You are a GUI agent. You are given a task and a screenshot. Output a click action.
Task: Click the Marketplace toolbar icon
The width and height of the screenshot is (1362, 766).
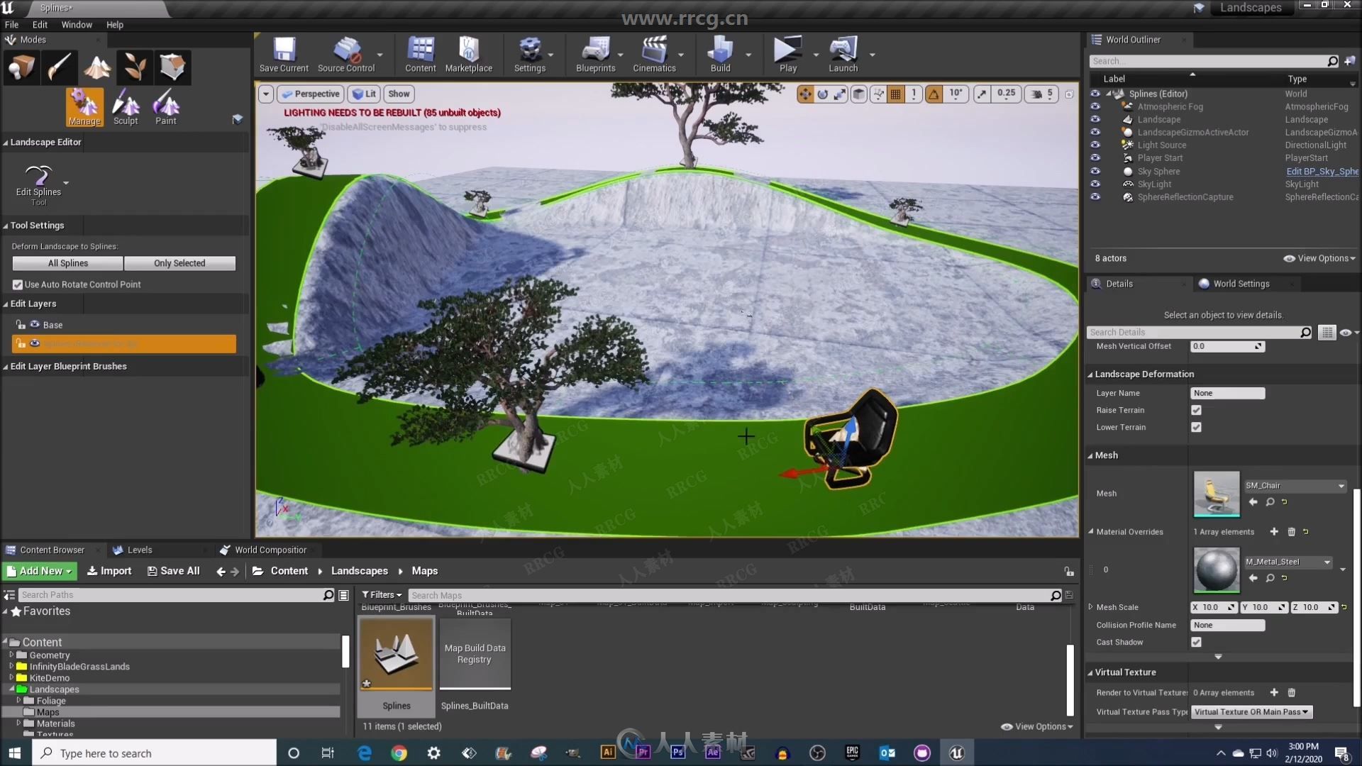click(x=467, y=52)
